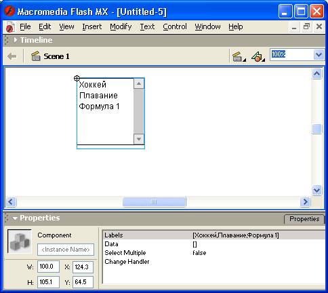The height and width of the screenshot is (293, 328).
Task: Switch to the Properties tab
Action: tap(304, 219)
